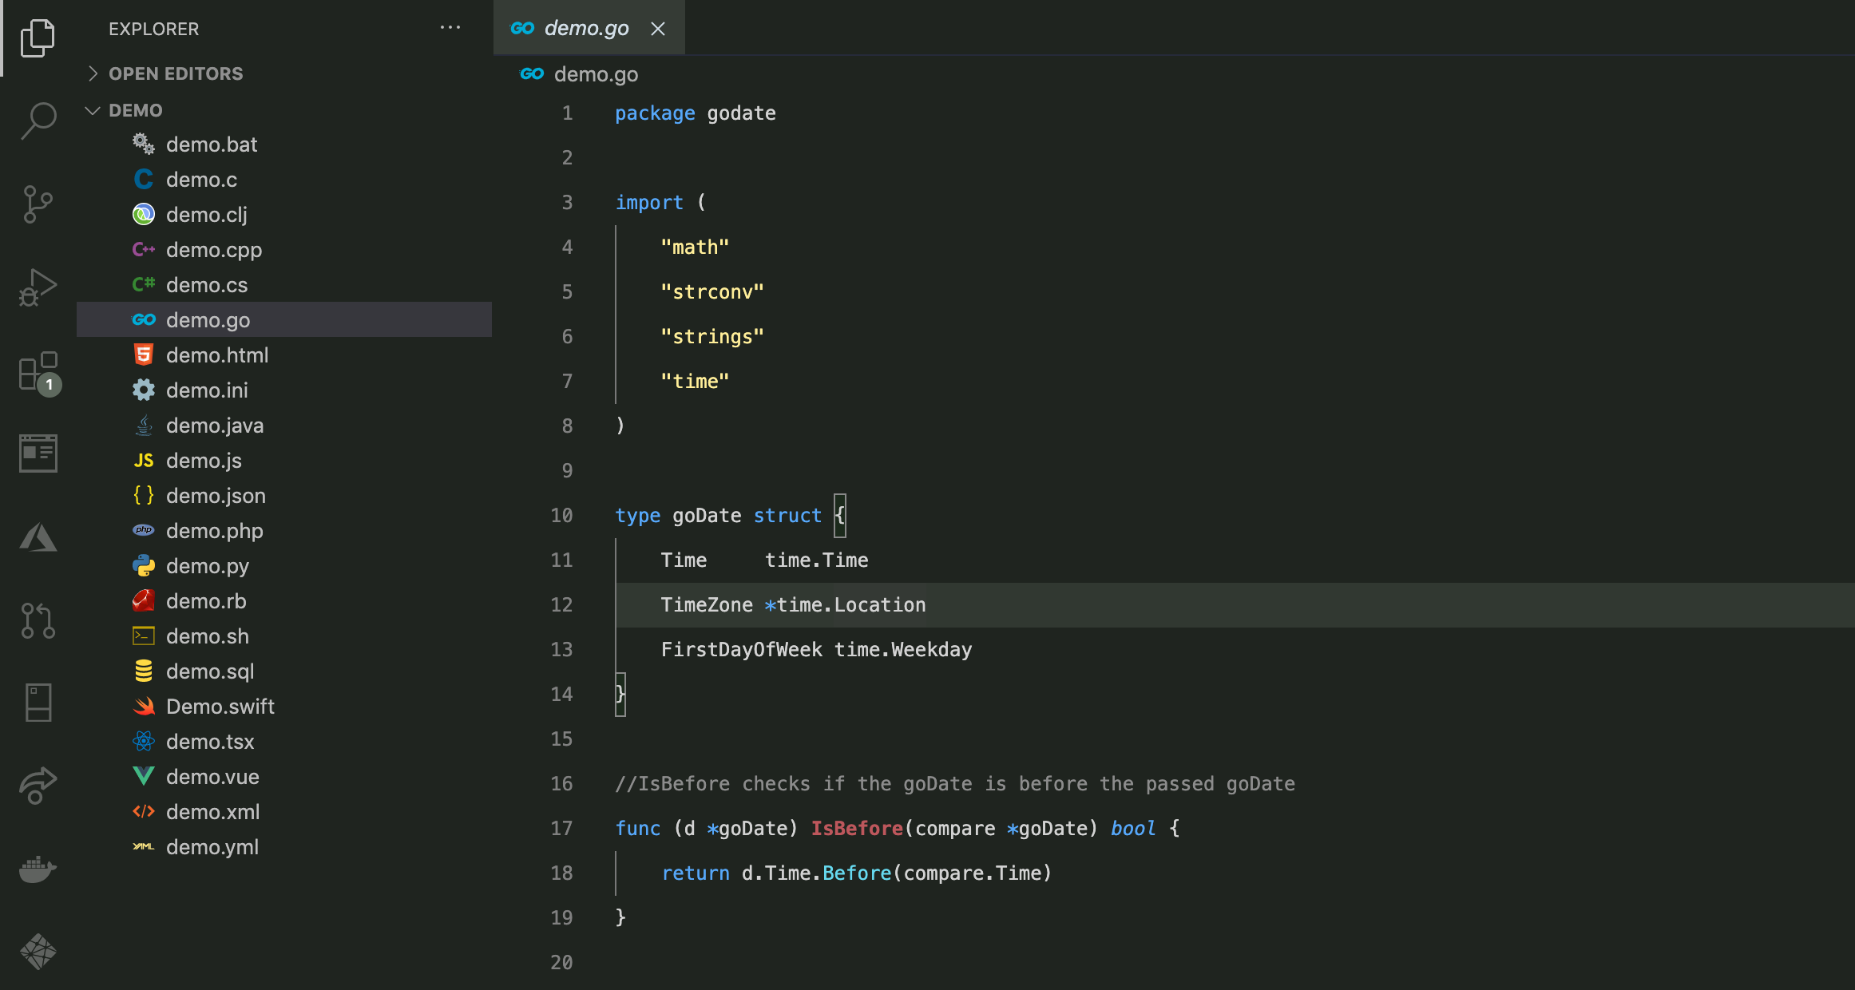Open demo.py in the file tree
The width and height of the screenshot is (1855, 990).
(x=208, y=566)
